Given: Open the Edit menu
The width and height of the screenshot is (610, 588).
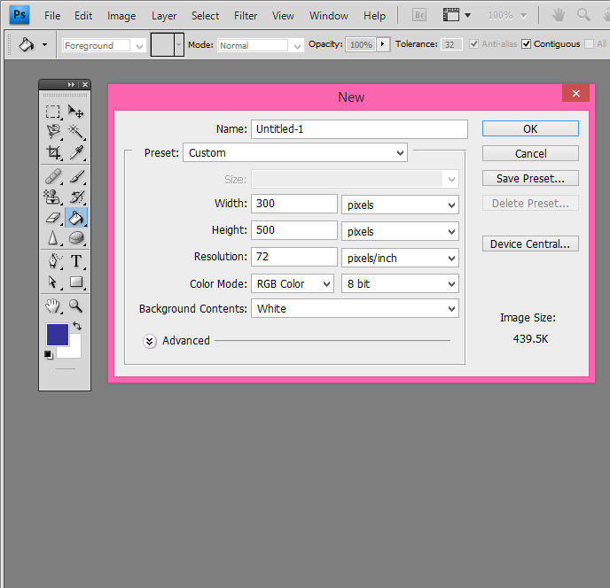Looking at the screenshot, I should click(83, 16).
